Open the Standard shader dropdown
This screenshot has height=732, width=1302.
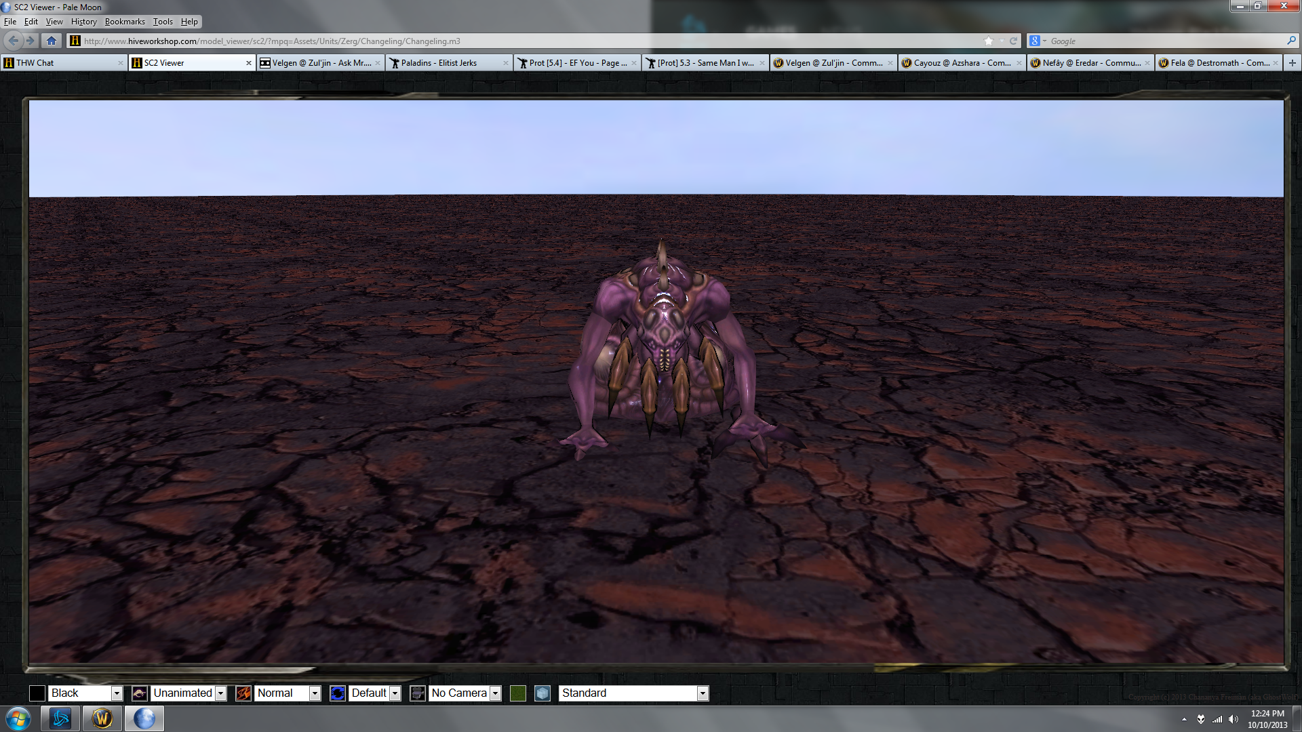(x=633, y=693)
